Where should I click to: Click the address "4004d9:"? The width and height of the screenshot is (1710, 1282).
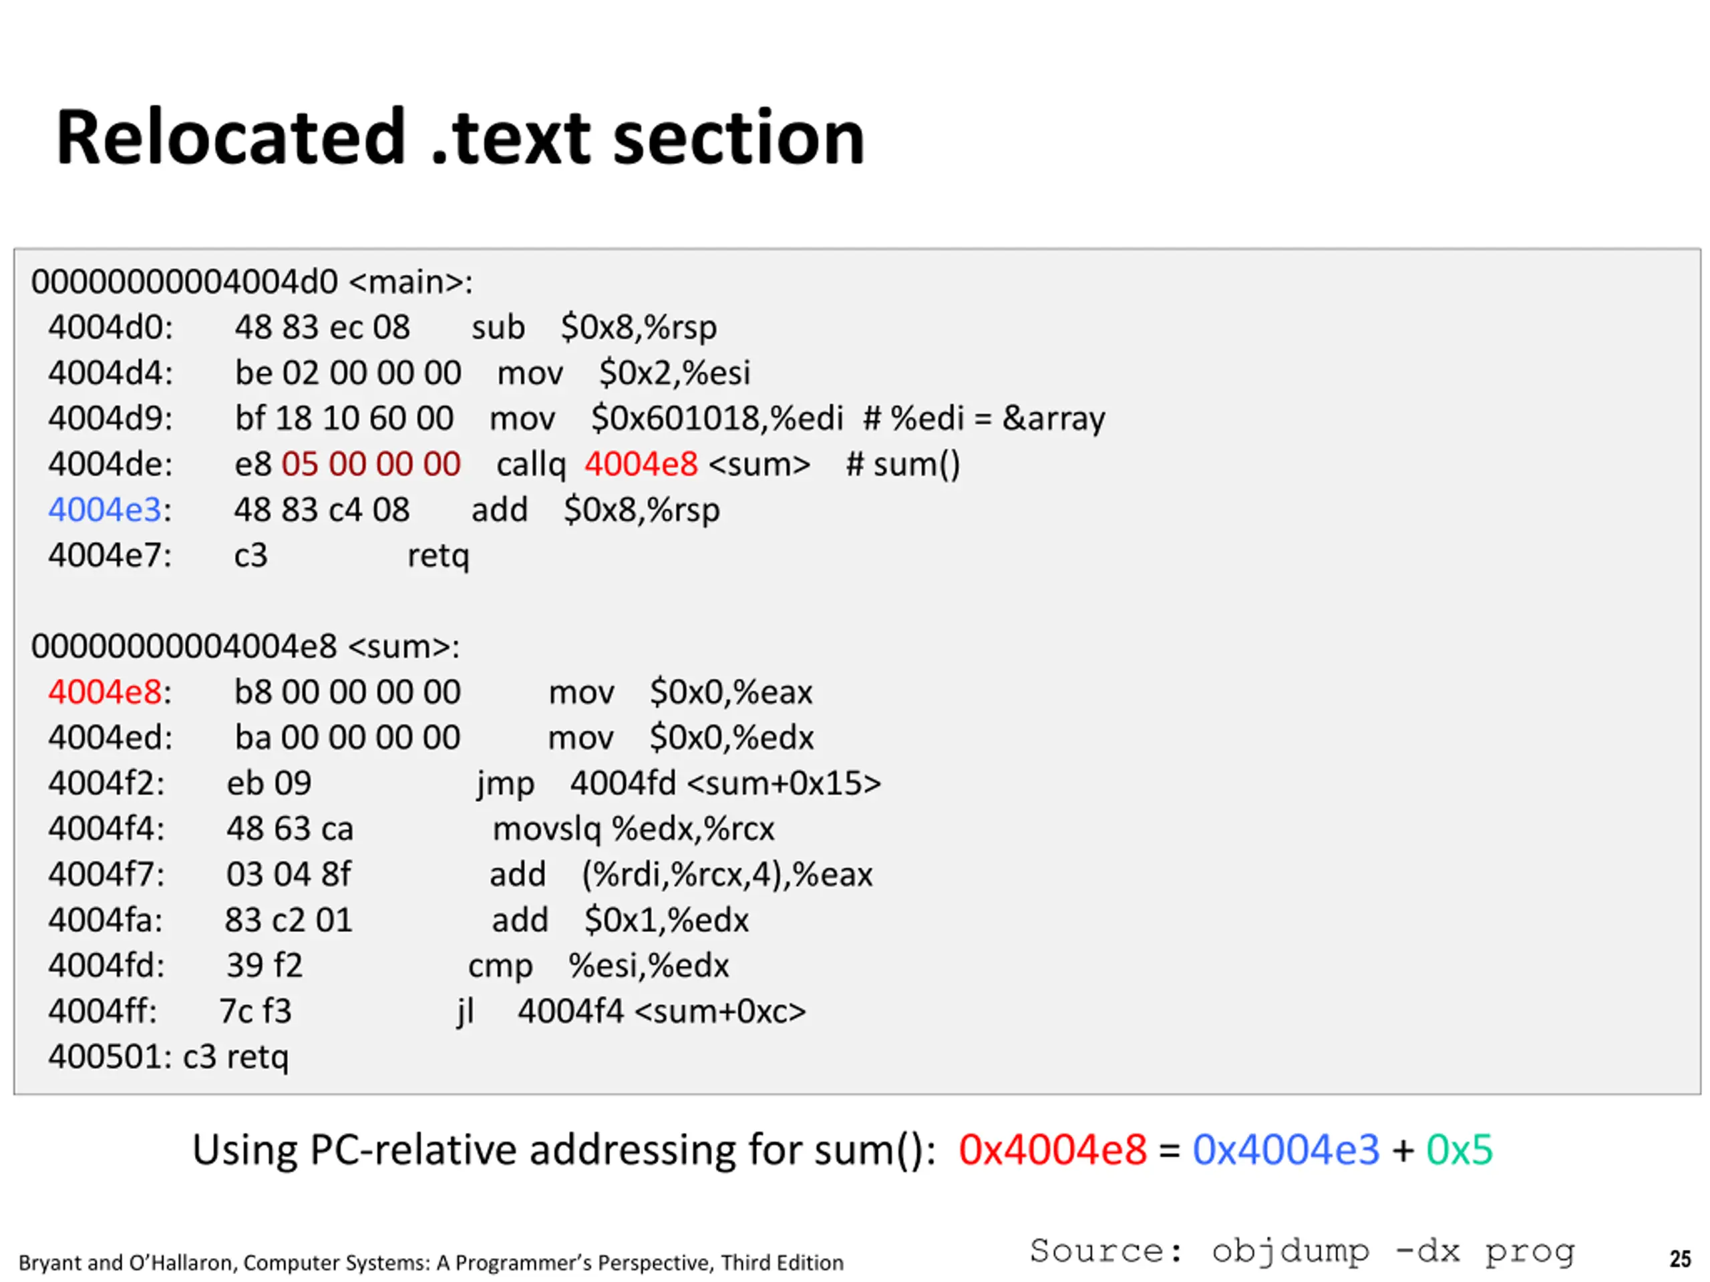point(110,418)
